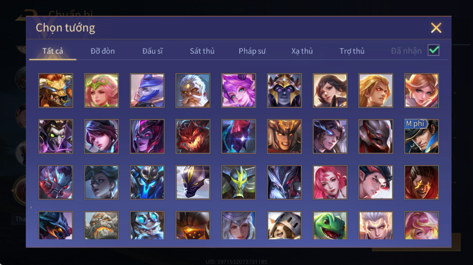This screenshot has width=473, height=265.
Task: Switch to the "Trợ thủ" tab
Action: click(352, 51)
